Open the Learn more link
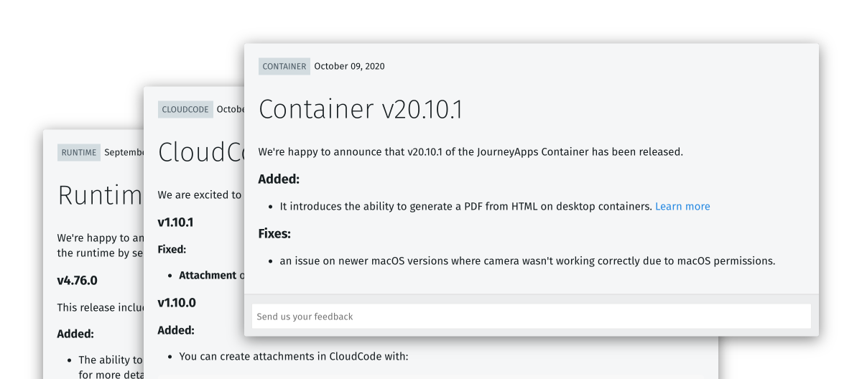The height and width of the screenshot is (379, 862). 682,206
